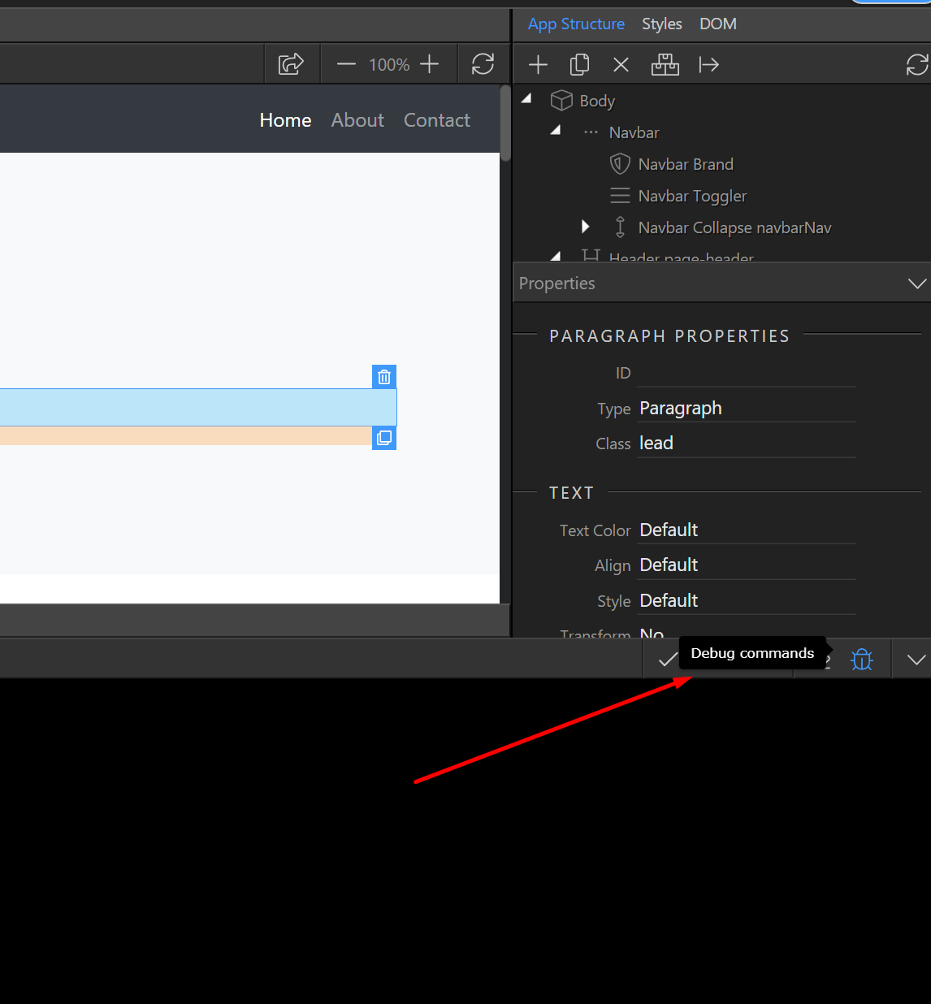This screenshot has height=1004, width=931.
Task: Select the highlighted blue paragraph block
Action: (x=198, y=407)
